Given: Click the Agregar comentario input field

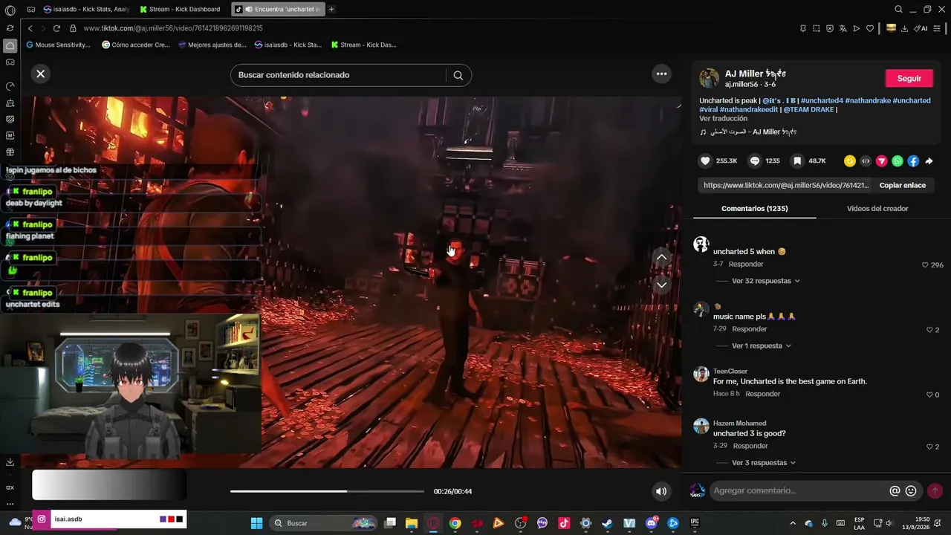Looking at the screenshot, I should pos(799,490).
